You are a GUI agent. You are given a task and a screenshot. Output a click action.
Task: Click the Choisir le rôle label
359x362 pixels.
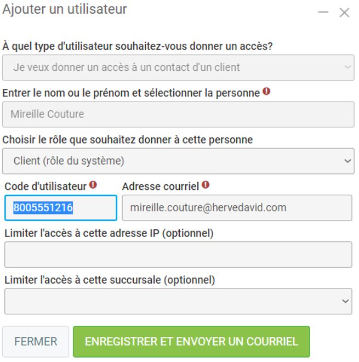click(127, 140)
